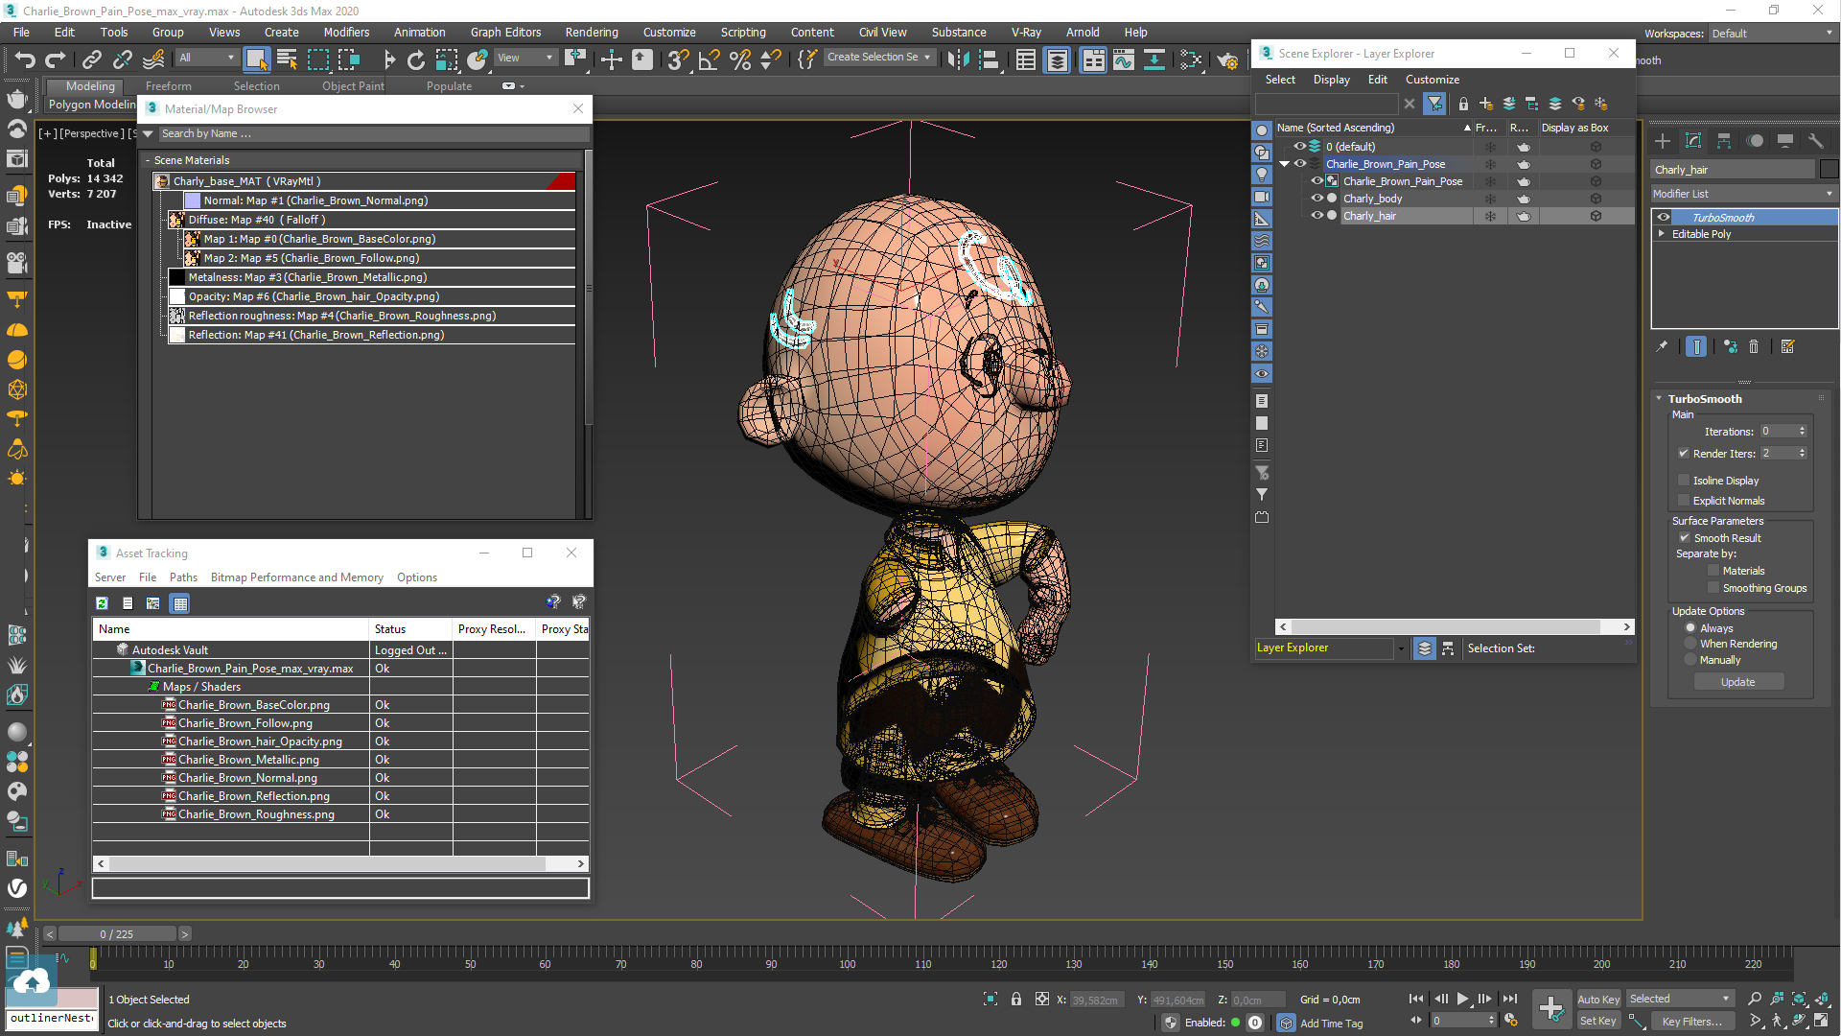
Task: Select the Always update radio button
Action: [x=1690, y=628]
